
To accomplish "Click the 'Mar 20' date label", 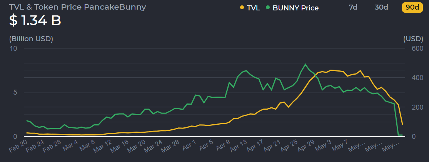I will (x=137, y=145).
